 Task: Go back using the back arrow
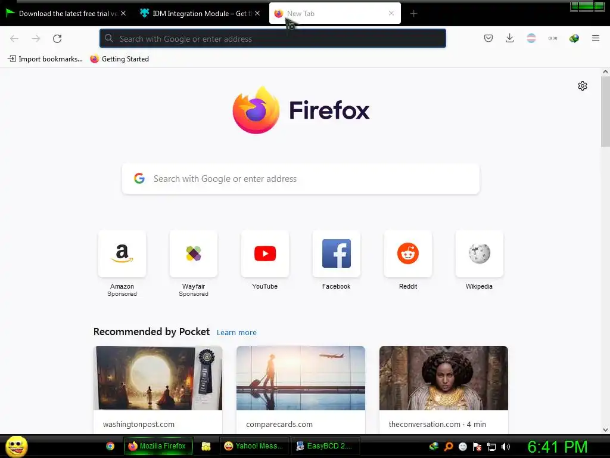(14, 39)
